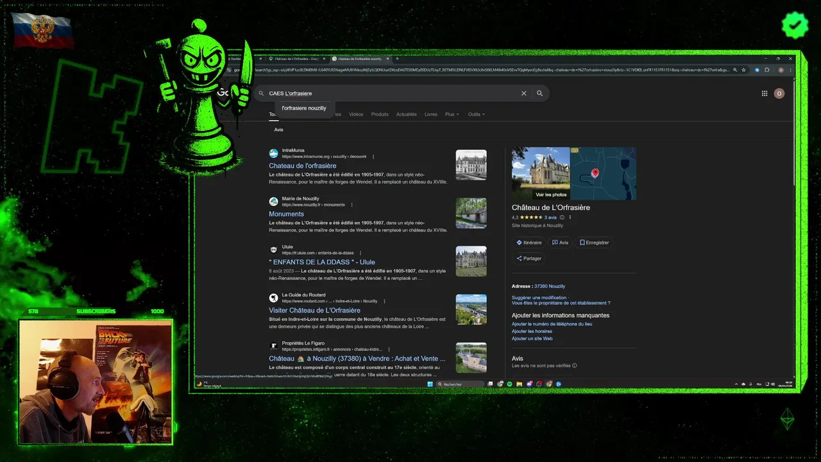Switch to the second browser tab
The image size is (821, 462).
tap(297, 58)
